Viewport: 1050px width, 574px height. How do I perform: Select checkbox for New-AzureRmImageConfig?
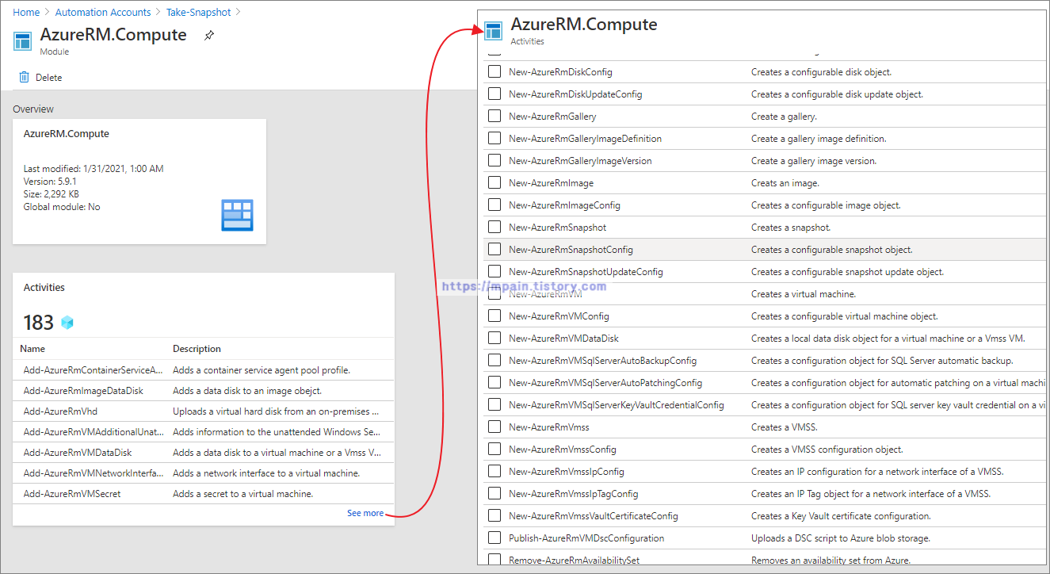(x=494, y=205)
